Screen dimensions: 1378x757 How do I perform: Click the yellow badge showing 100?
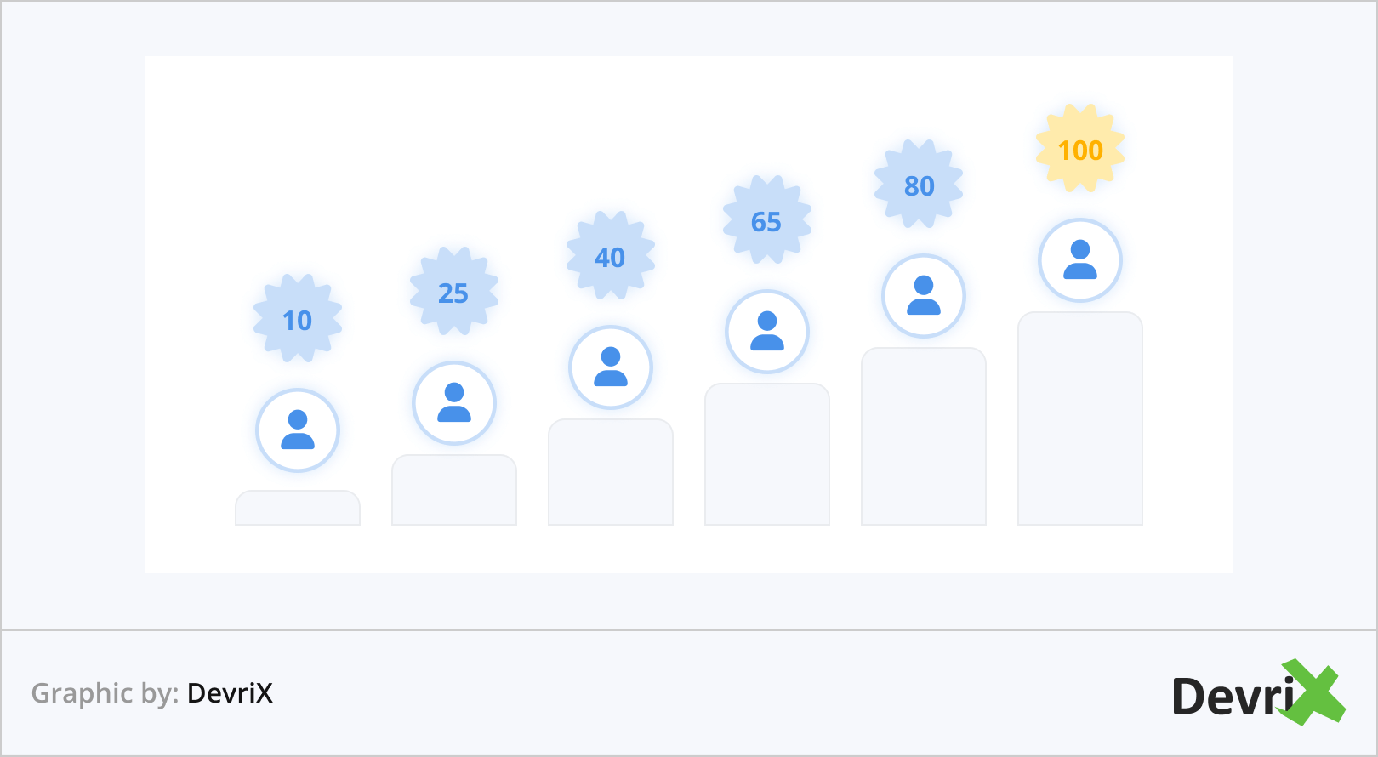point(1080,149)
